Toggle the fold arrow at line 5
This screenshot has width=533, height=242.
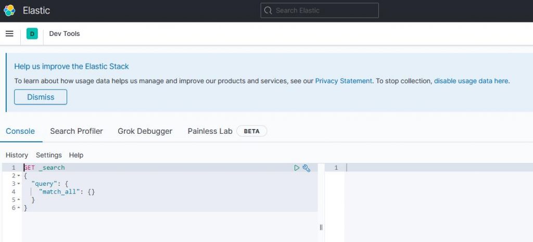point(19,200)
